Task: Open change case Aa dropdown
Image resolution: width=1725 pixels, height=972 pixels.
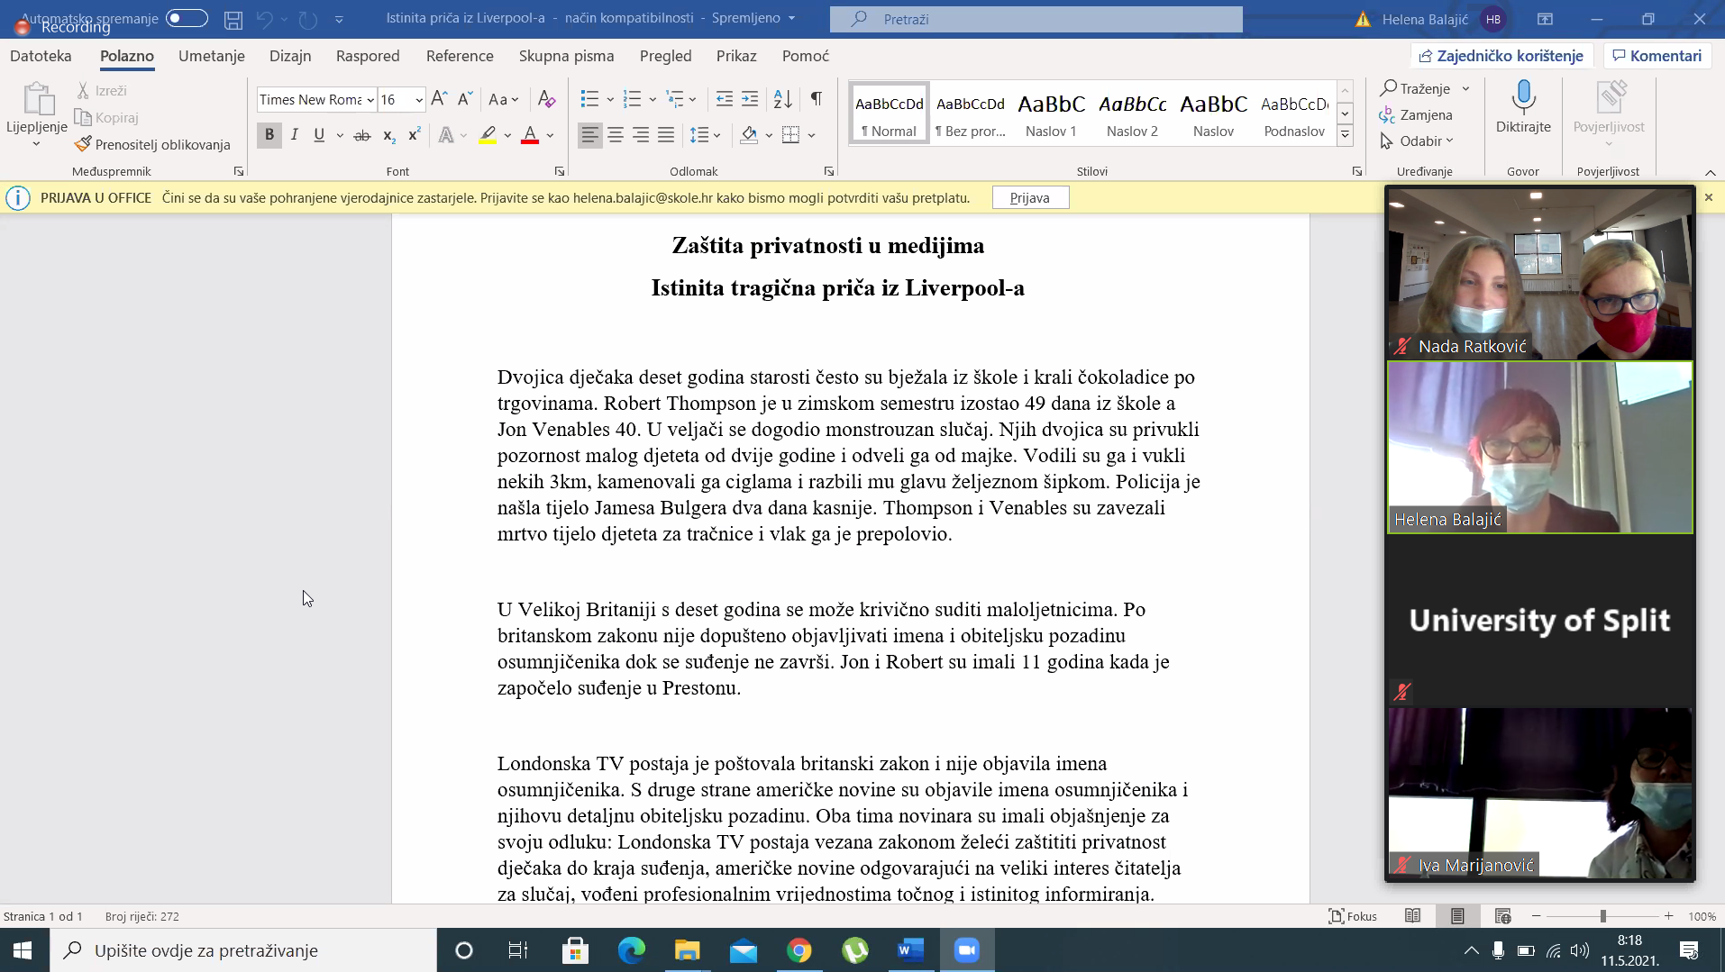Action: click(503, 99)
